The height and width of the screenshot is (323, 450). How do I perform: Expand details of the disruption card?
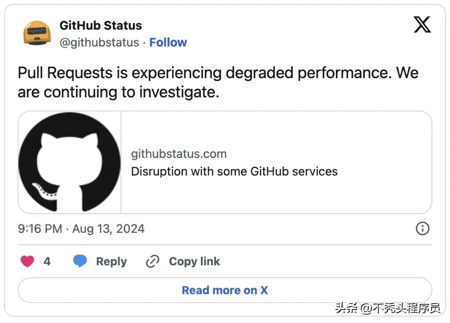(x=234, y=171)
